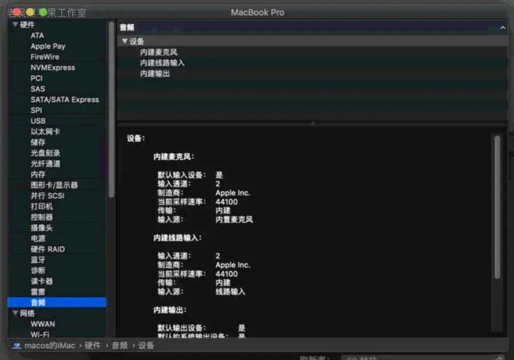Select 雷雳 in the sidebar
514x360 pixels.
pyautogui.click(x=38, y=292)
